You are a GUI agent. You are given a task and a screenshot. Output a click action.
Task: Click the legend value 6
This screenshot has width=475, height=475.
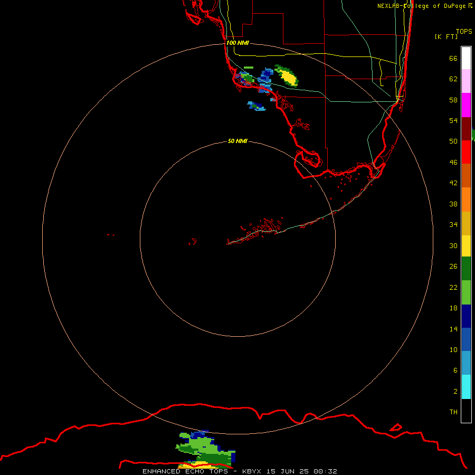(x=455, y=370)
